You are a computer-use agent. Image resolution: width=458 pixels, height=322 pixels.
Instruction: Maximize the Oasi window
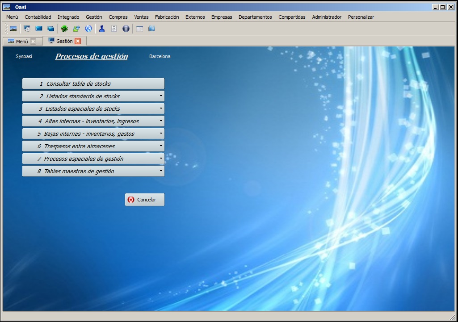tap(443, 7)
